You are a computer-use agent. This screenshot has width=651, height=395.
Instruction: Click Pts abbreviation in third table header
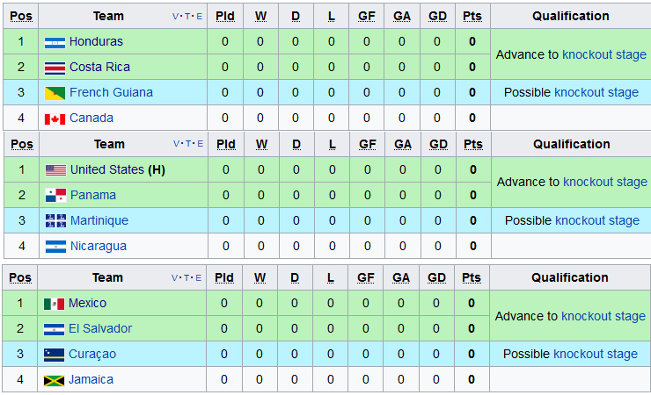pos(472,277)
